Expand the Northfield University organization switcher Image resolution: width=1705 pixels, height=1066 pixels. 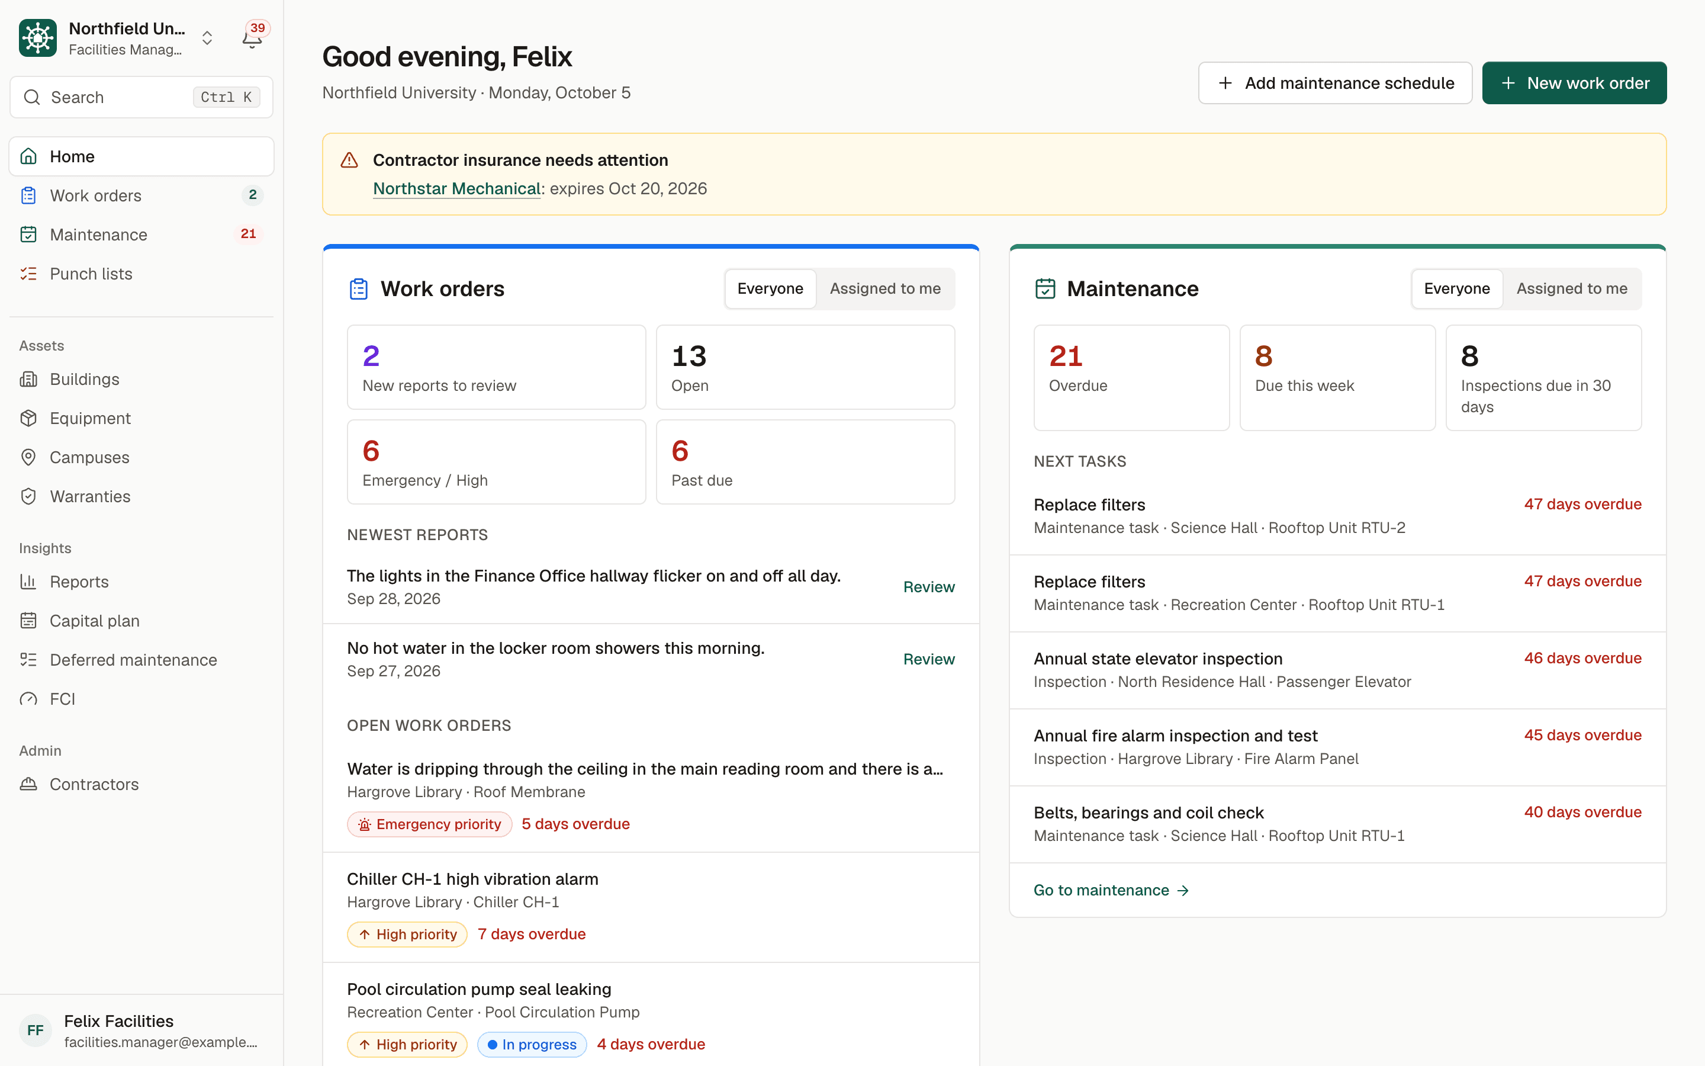coord(207,38)
